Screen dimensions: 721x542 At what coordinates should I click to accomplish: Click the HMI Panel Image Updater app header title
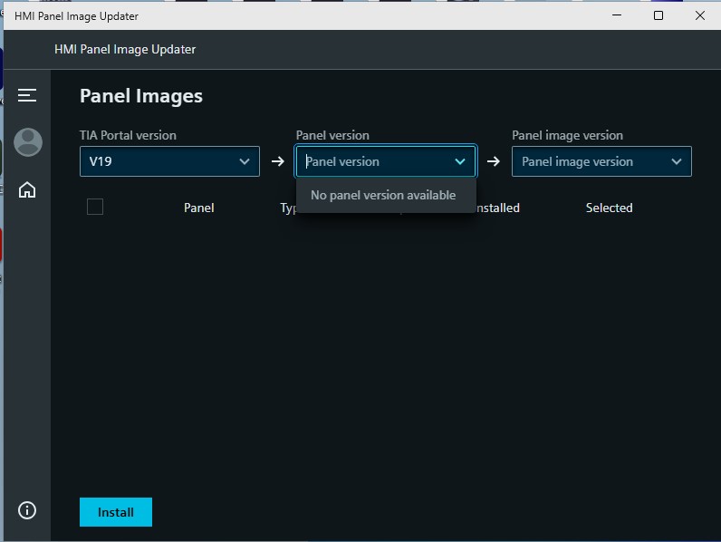click(125, 49)
